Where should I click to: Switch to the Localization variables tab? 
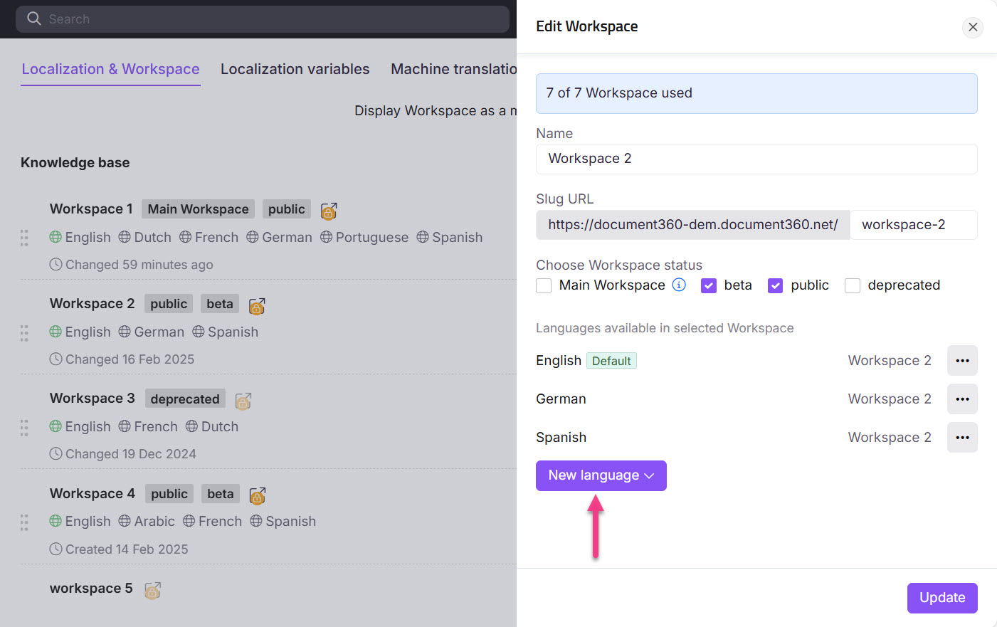coord(295,68)
